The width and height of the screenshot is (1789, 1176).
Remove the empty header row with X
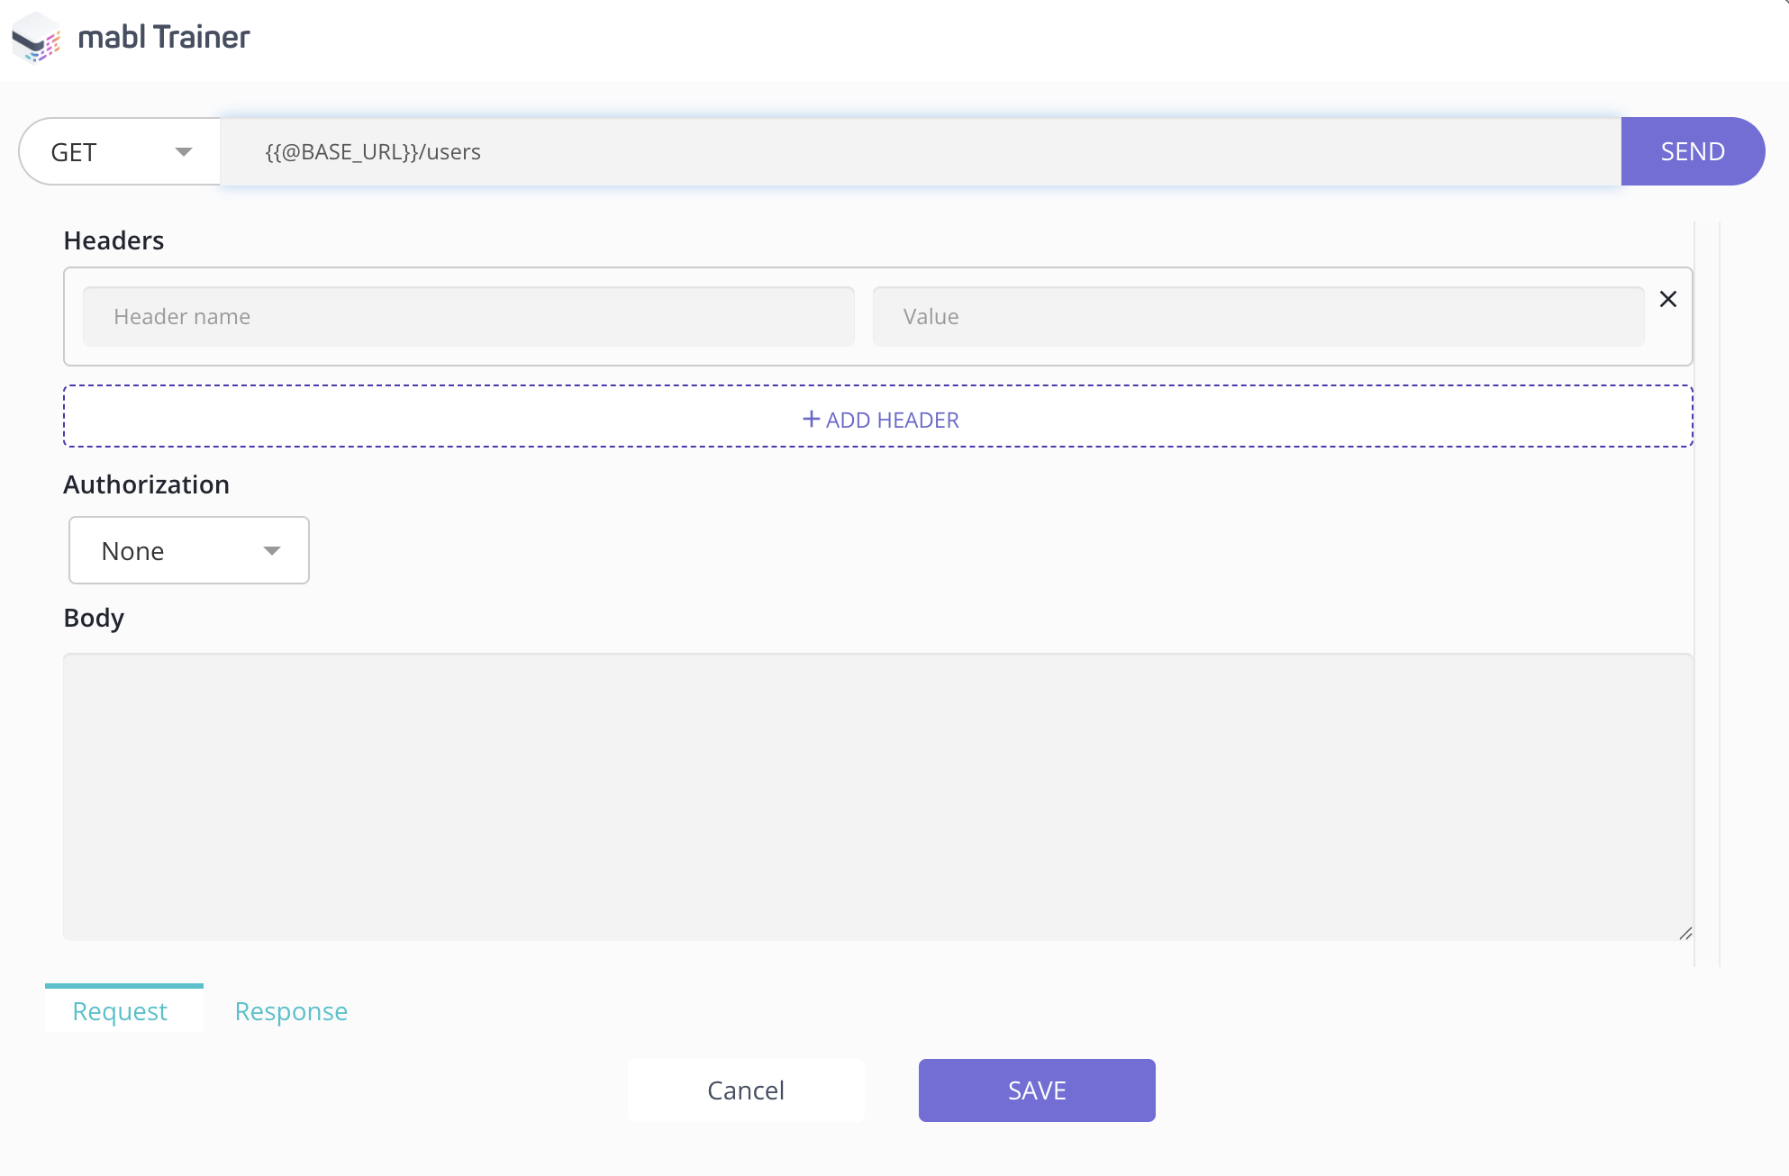pos(1668,299)
